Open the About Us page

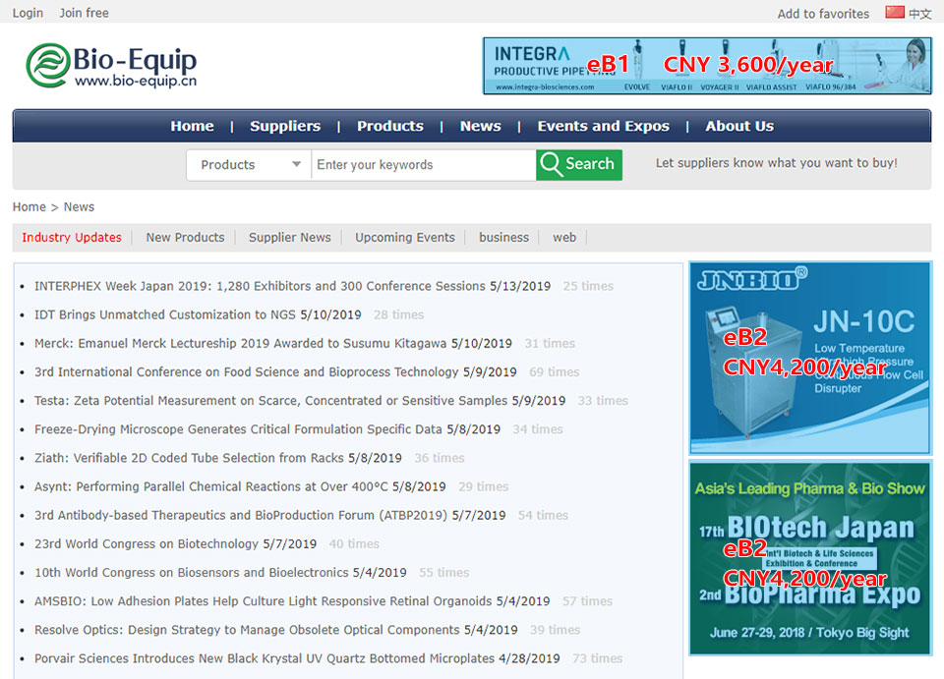coord(739,126)
